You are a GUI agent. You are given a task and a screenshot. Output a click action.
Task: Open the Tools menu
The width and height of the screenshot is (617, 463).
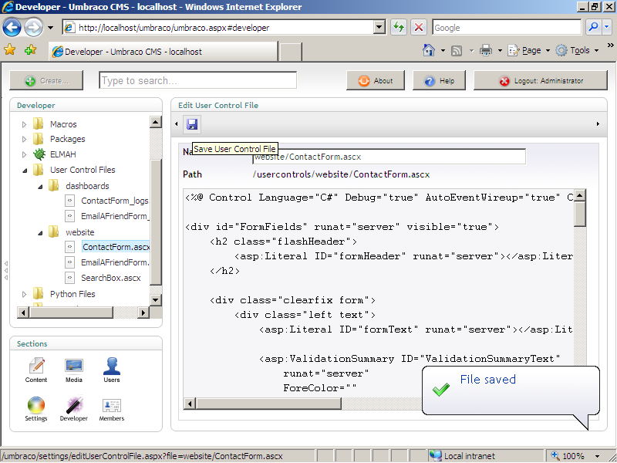[577, 50]
